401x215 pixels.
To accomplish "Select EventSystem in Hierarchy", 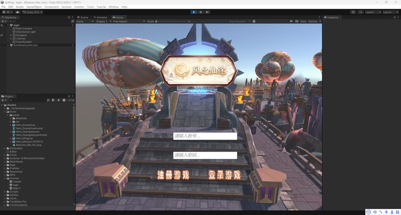I will click(x=24, y=42).
